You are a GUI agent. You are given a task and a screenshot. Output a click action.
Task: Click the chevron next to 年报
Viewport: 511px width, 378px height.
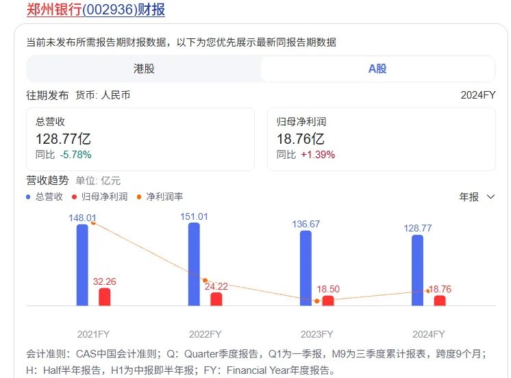coord(490,197)
